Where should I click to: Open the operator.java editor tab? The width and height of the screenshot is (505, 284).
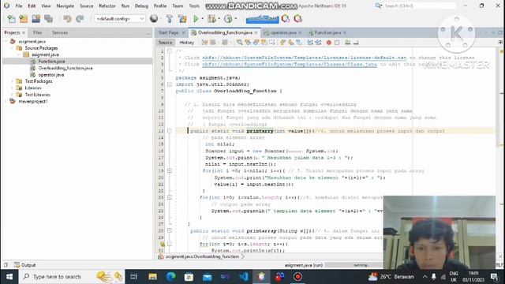pos(283,32)
